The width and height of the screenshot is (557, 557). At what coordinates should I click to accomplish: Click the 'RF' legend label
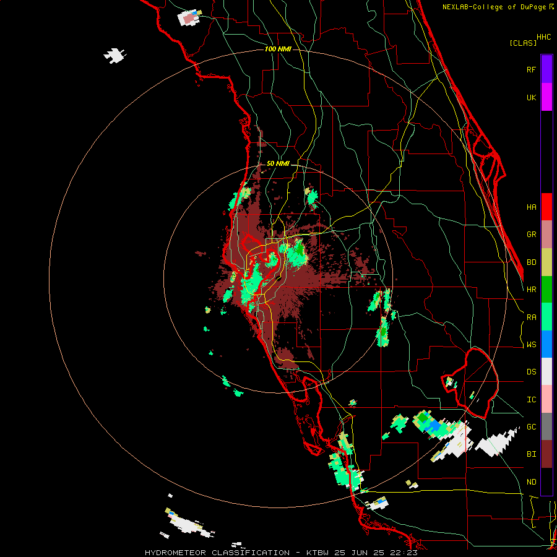pos(531,69)
